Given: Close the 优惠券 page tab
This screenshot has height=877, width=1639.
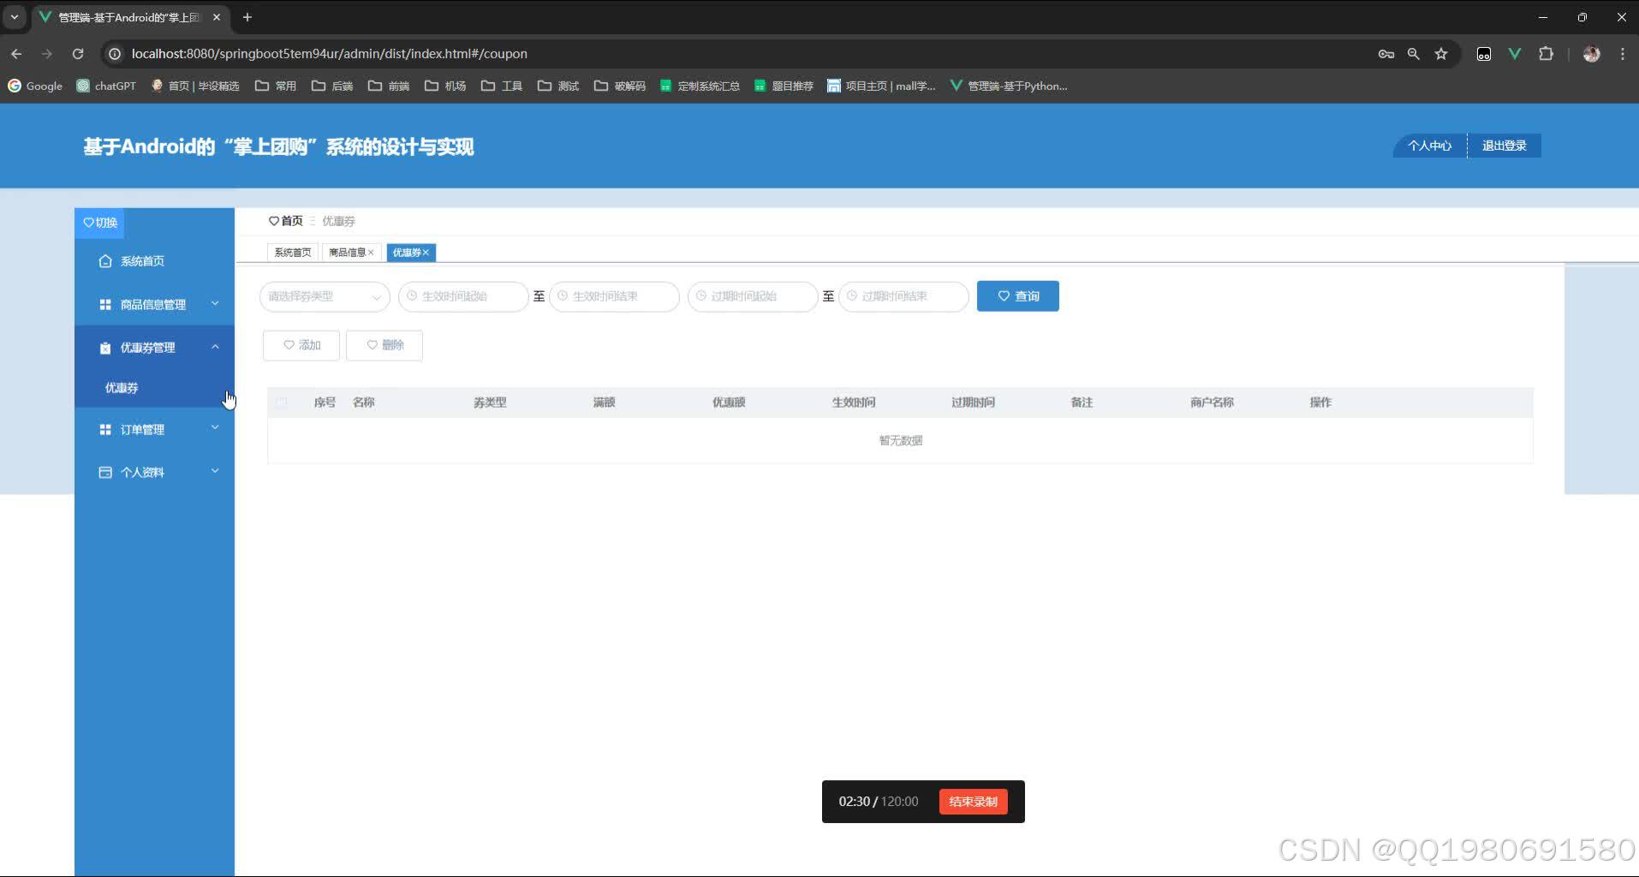Looking at the screenshot, I should tap(426, 253).
